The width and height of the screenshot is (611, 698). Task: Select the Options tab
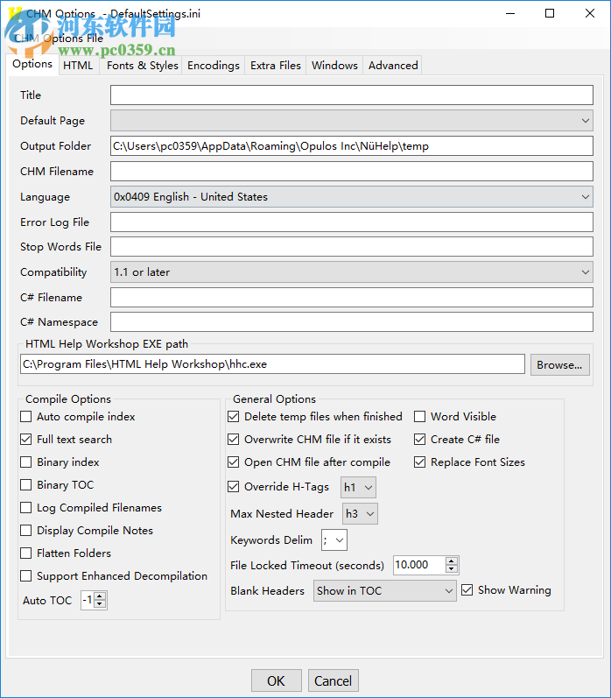click(32, 64)
